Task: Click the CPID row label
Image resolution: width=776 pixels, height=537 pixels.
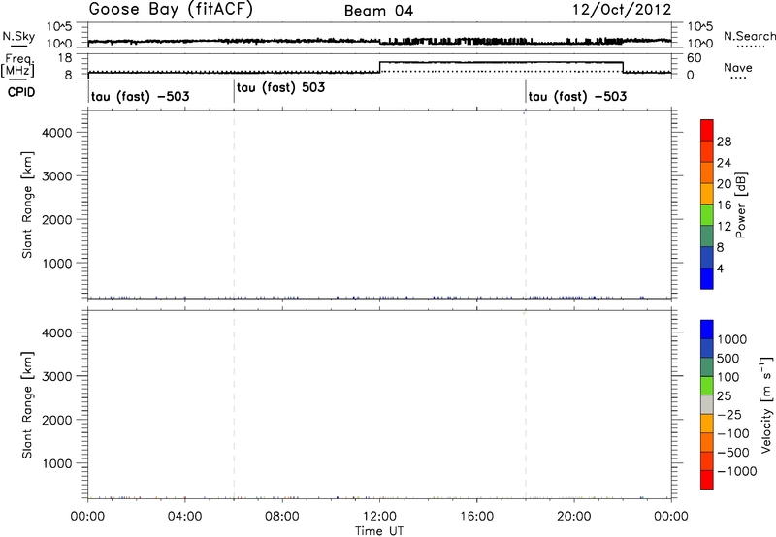Action: (x=21, y=92)
